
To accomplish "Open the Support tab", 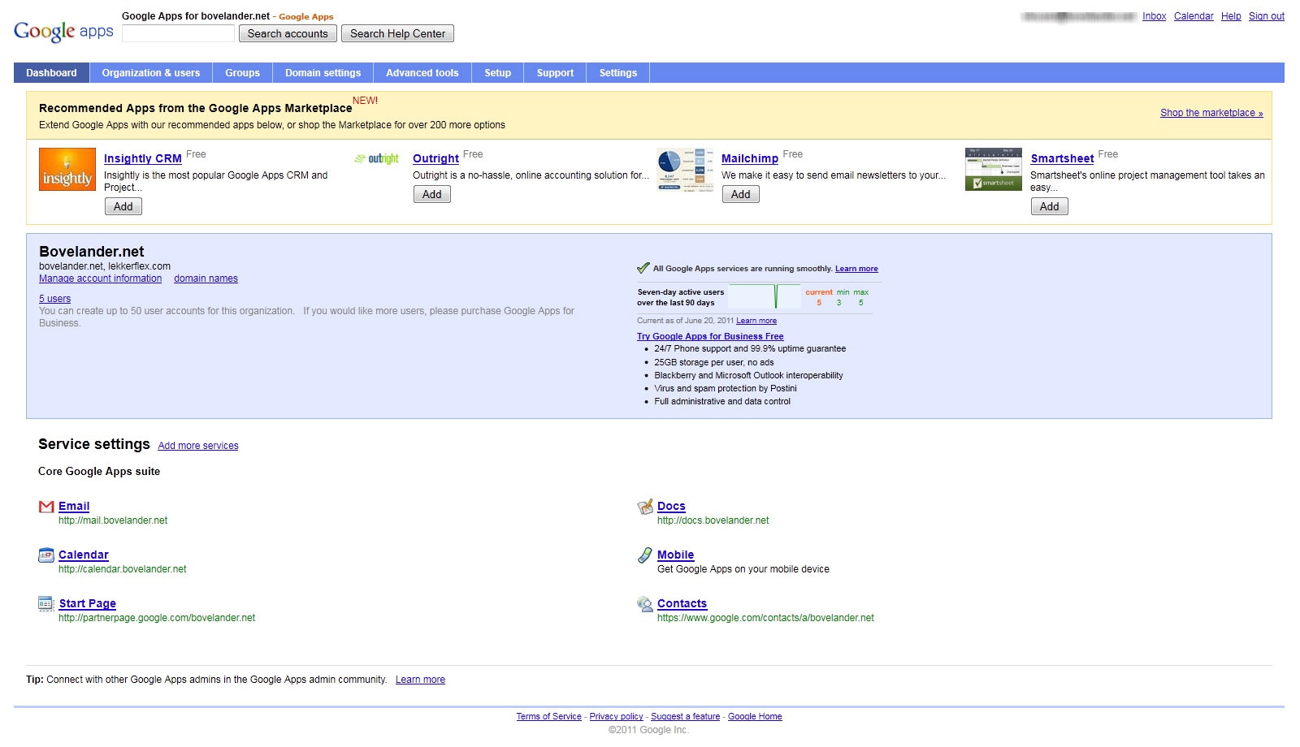I will point(556,73).
